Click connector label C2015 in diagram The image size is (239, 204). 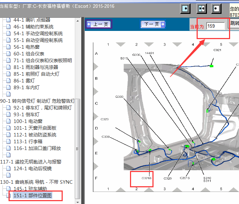pyautogui.click(x=185, y=178)
